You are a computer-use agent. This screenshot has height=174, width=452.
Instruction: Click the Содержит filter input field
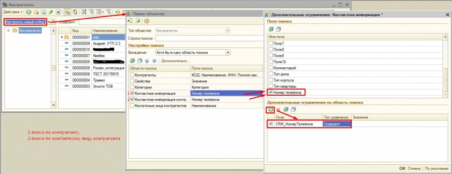pyautogui.click(x=102, y=22)
